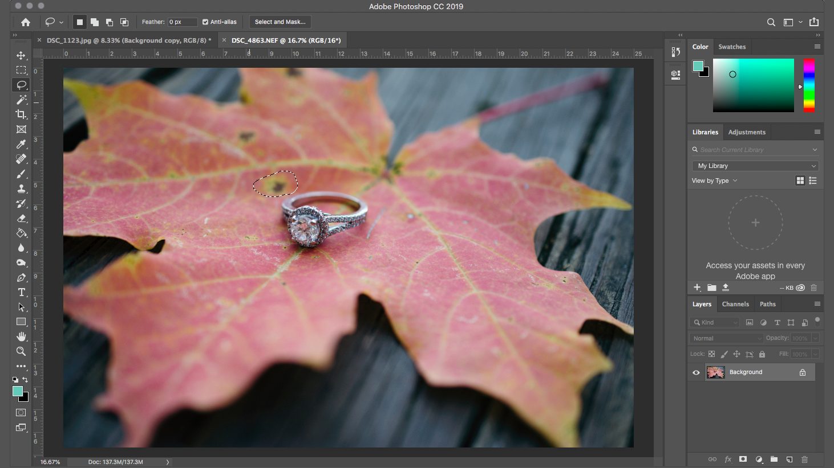Viewport: 834px width, 468px height.
Task: Enable New selection mode
Action: point(80,22)
